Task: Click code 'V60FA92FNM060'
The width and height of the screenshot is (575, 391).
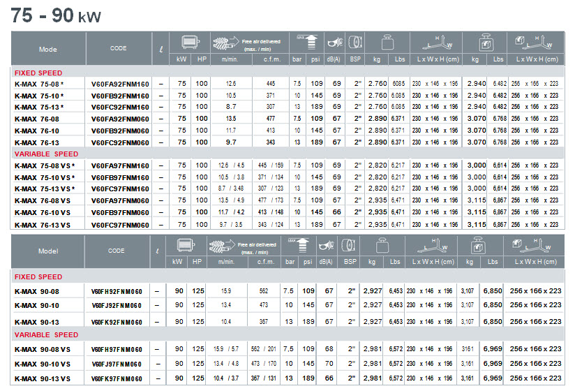Action: point(120,119)
